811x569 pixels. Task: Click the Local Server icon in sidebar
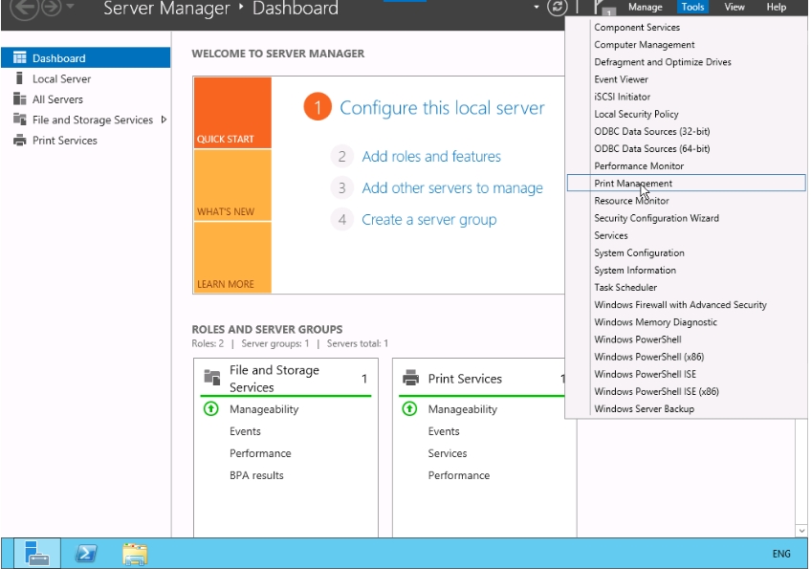coord(19,78)
